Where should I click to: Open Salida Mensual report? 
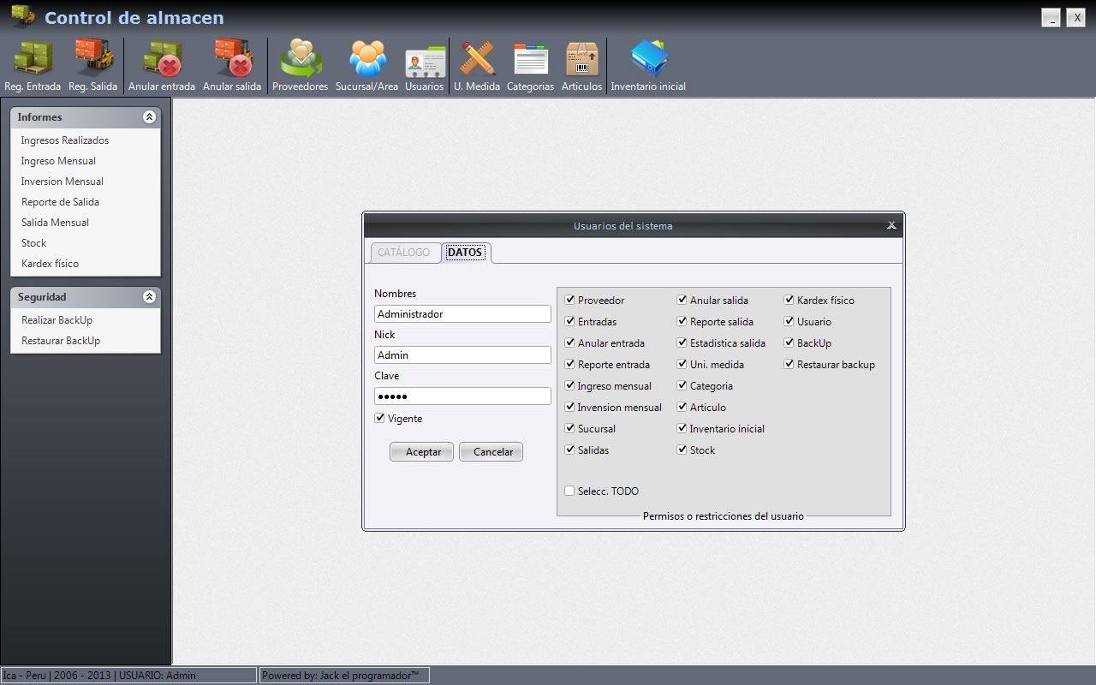55,223
